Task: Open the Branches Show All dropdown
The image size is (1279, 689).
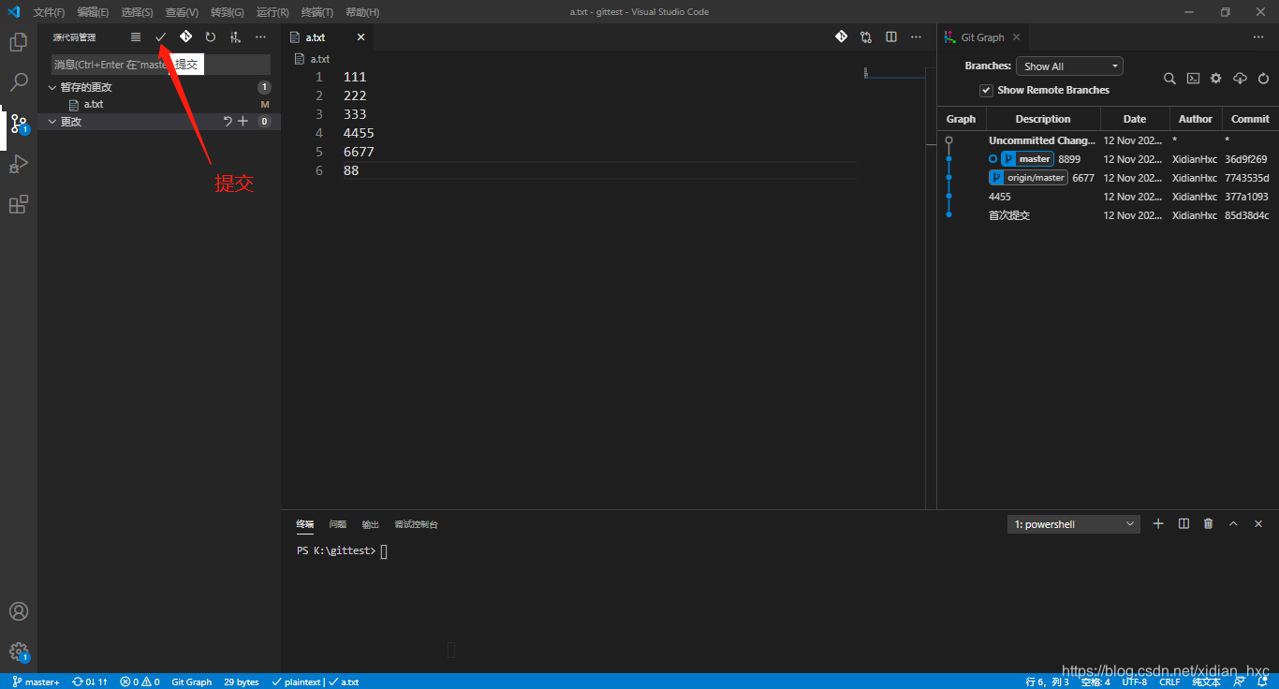Action: [1069, 66]
